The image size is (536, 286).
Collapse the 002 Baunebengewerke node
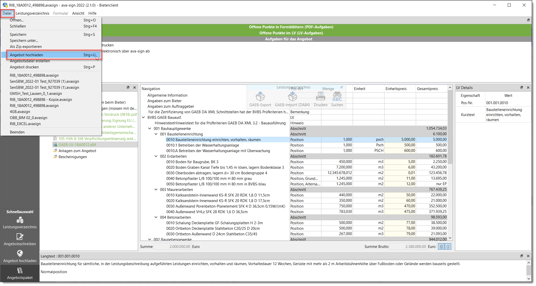(x=150, y=239)
